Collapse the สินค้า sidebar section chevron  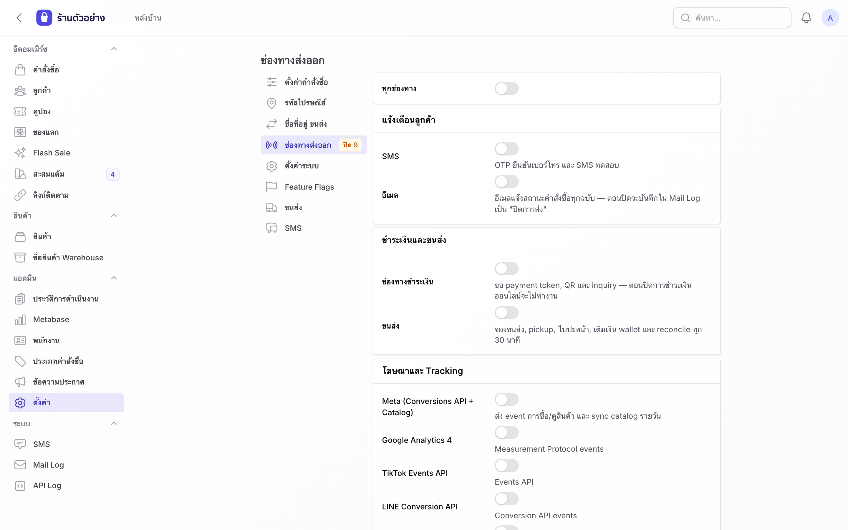pos(114,215)
